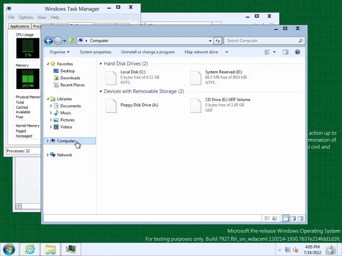Click Uninstall or change a program
This screenshot has height=256, width=342.
click(x=148, y=52)
